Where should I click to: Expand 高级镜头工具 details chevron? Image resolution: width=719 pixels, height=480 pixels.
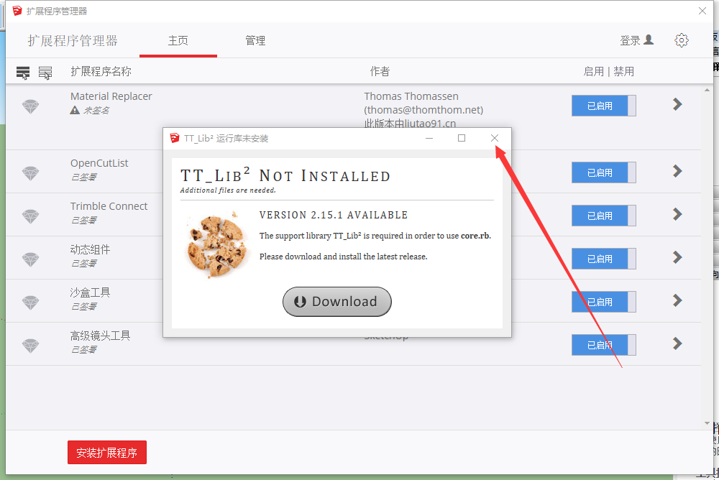click(677, 344)
